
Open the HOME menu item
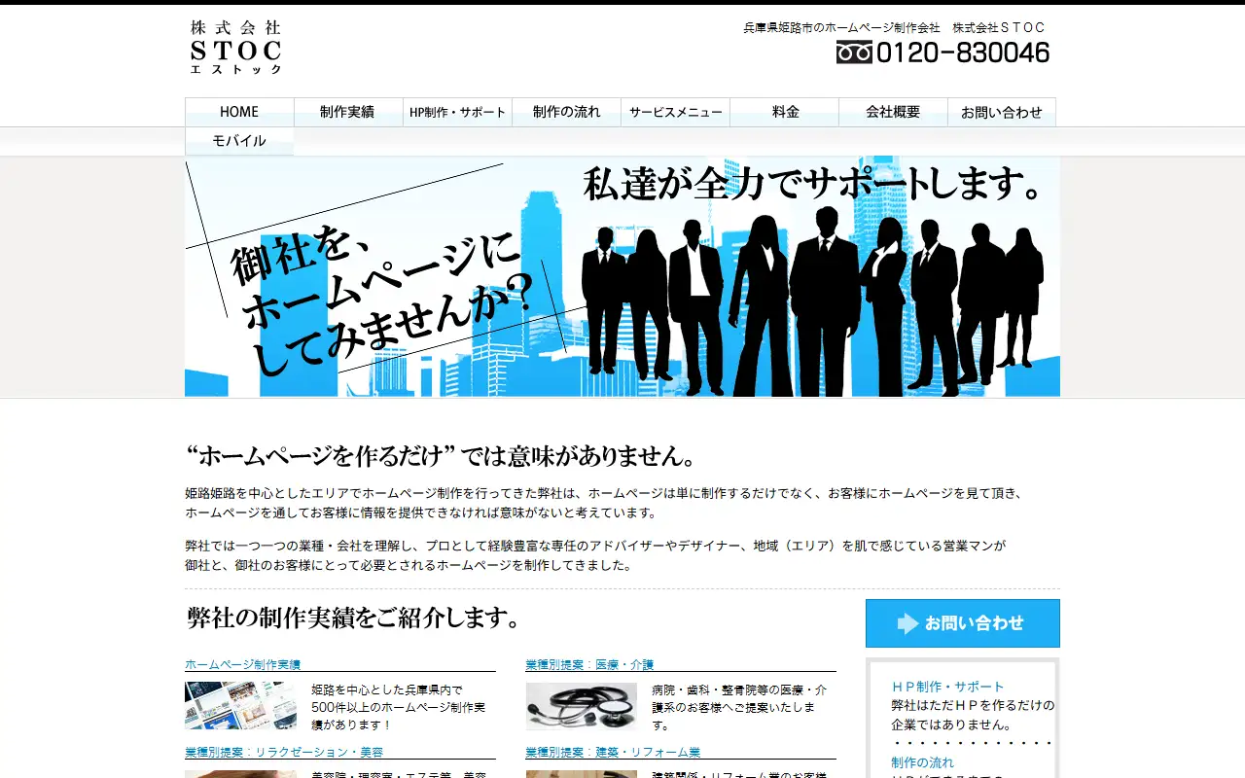click(x=239, y=112)
